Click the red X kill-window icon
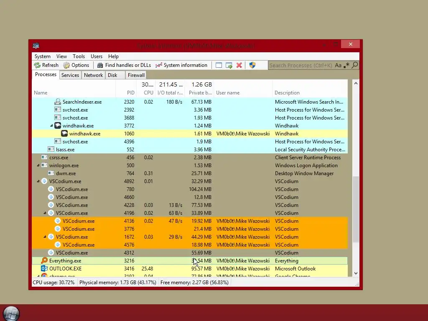 [x=239, y=65]
